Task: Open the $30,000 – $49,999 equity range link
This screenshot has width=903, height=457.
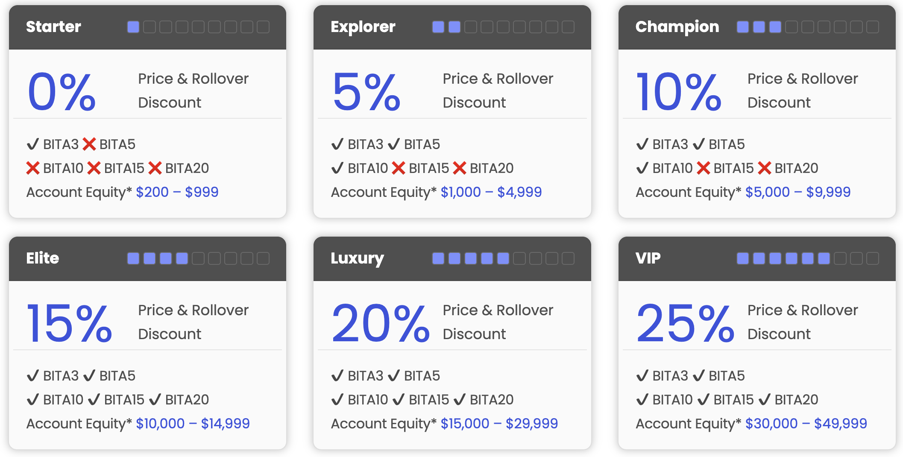Action: 806,424
